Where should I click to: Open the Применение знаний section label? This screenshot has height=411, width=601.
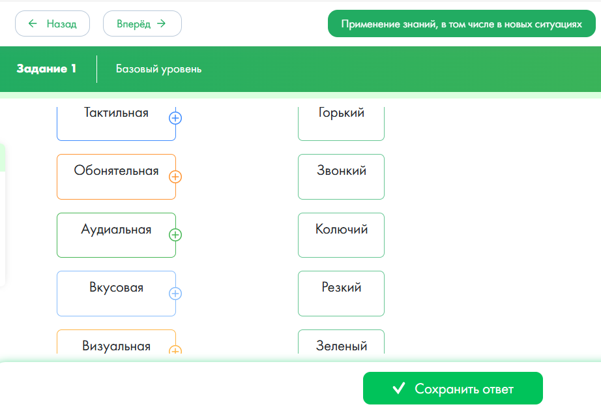click(461, 24)
